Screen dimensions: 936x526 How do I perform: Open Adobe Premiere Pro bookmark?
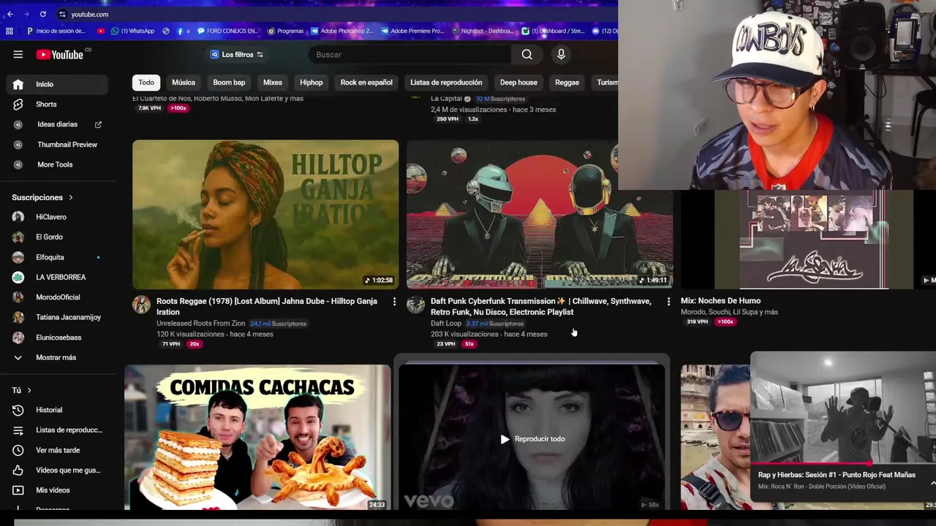point(412,31)
